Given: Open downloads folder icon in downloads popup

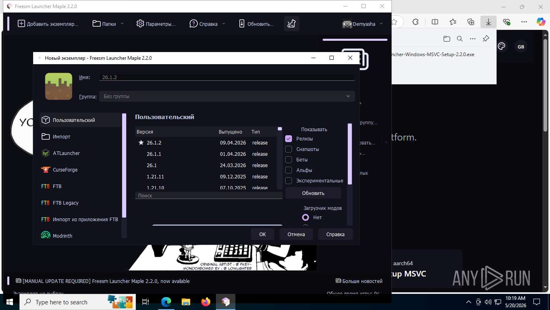Looking at the screenshot, I should pyautogui.click(x=446, y=39).
